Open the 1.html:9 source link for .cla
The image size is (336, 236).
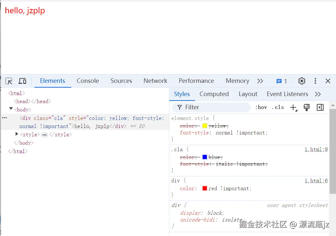tap(316, 149)
